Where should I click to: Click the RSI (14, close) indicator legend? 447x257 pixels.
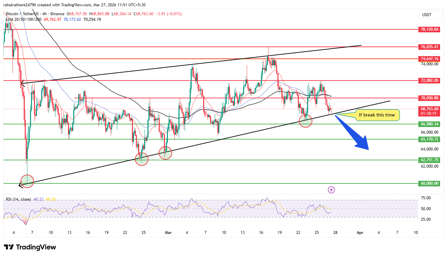[x=18, y=199]
